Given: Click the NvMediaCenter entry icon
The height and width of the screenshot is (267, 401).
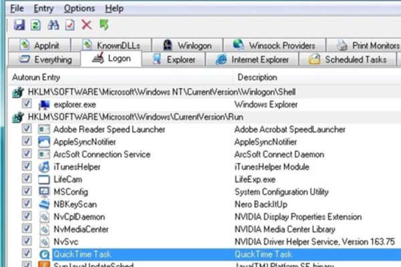Looking at the screenshot, I should click(44, 229).
